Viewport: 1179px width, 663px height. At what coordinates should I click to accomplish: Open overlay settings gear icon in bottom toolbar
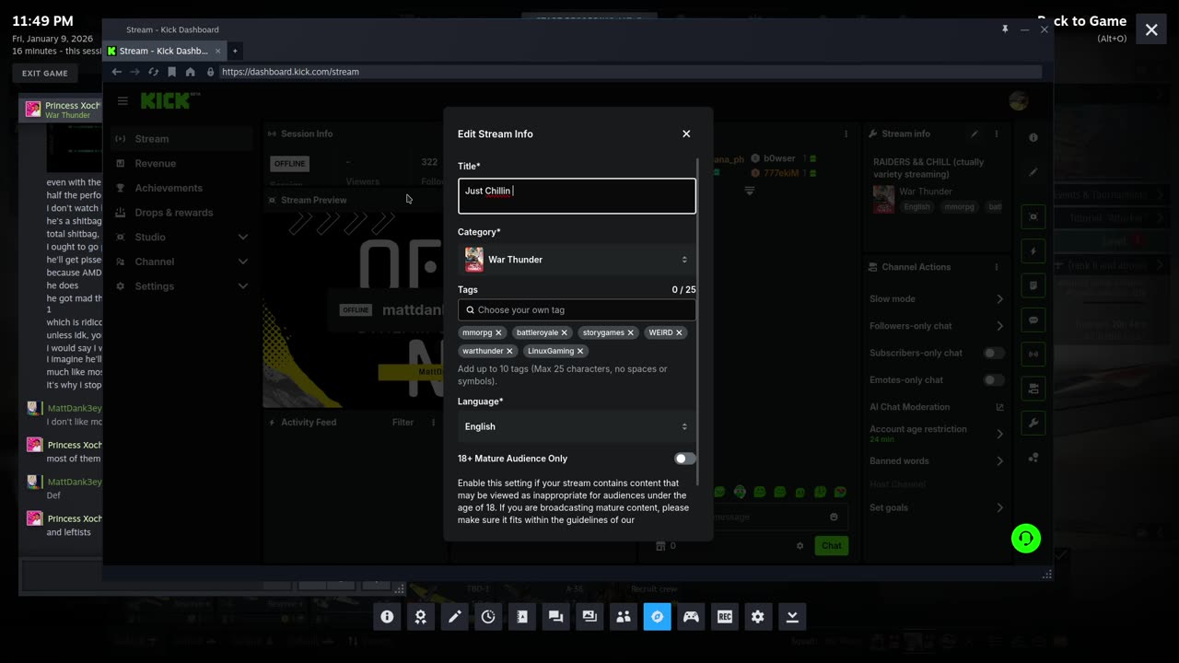758,617
